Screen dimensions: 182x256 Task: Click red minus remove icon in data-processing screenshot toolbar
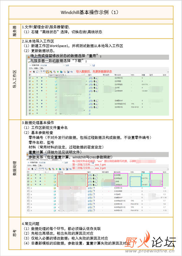click(29, 169)
